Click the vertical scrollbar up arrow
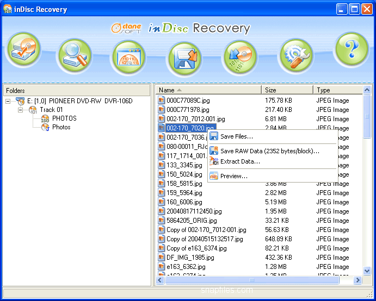 pos(367,90)
